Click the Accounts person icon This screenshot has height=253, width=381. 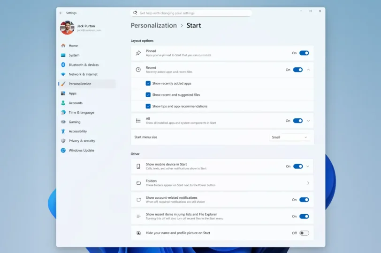tap(63, 103)
